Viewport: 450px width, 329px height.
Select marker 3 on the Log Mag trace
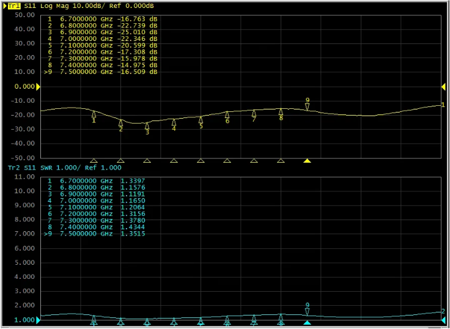[147, 126]
